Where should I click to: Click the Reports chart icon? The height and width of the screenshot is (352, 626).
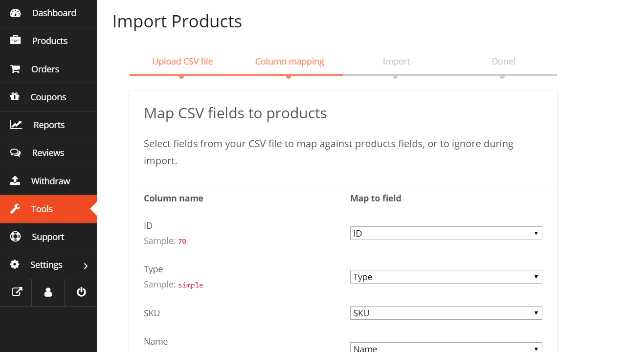pos(16,125)
